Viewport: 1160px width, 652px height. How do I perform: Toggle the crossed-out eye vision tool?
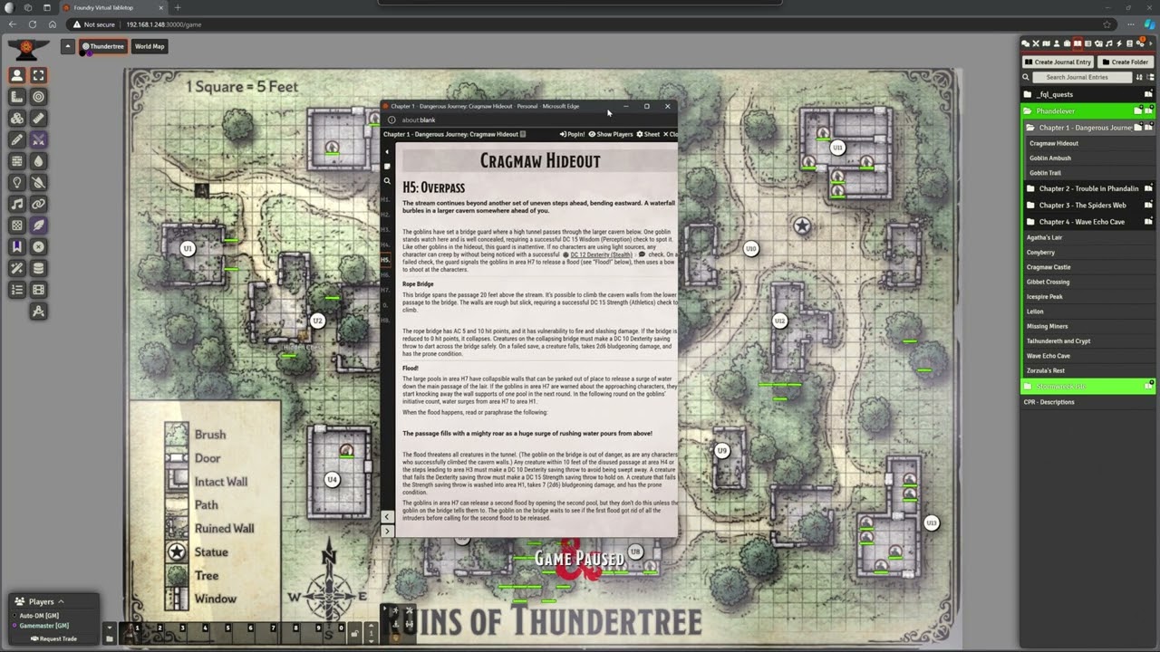(38, 182)
